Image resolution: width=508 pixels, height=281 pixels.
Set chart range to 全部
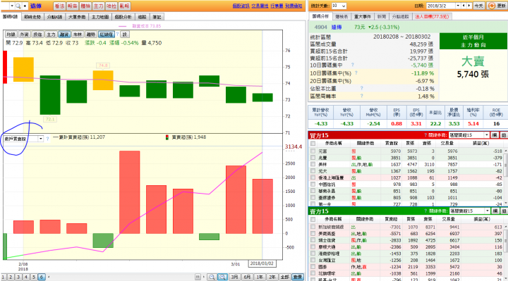[x=285, y=277]
